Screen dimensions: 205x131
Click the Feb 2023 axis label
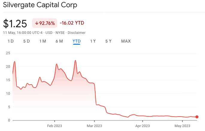pyautogui.click(x=54, y=126)
